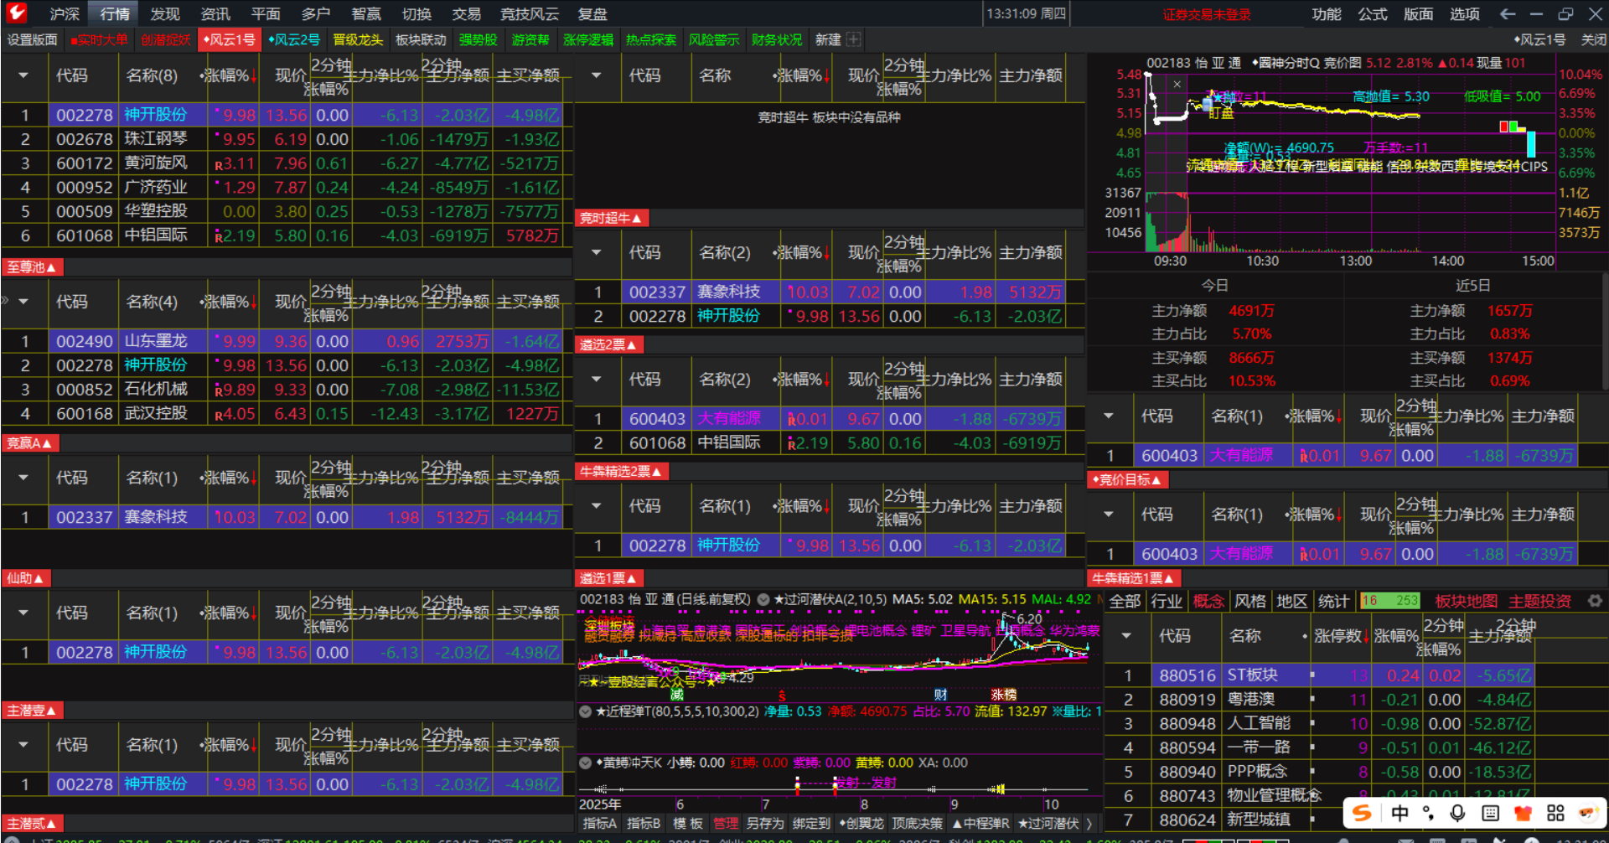
Task: Open the IME soft keyboard icon
Action: point(1490,813)
